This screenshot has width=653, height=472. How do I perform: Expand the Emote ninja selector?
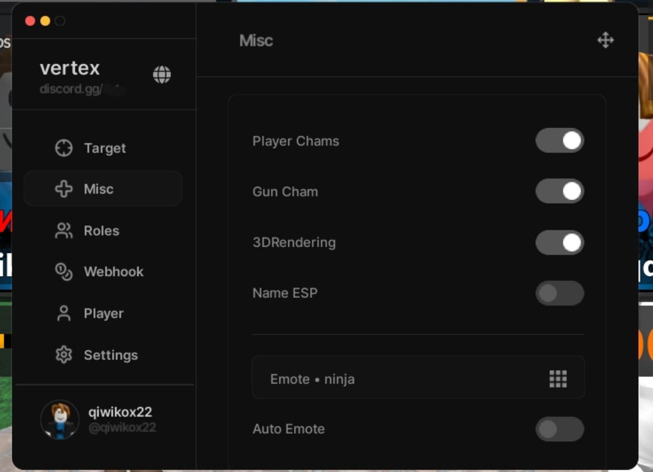pos(418,378)
